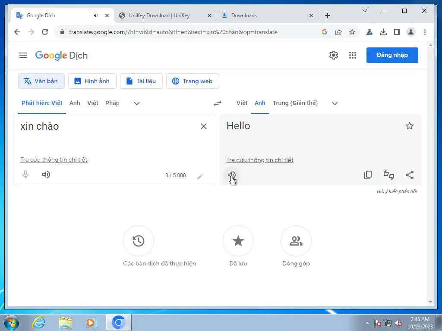Listen to the Hello translation

coord(232,175)
